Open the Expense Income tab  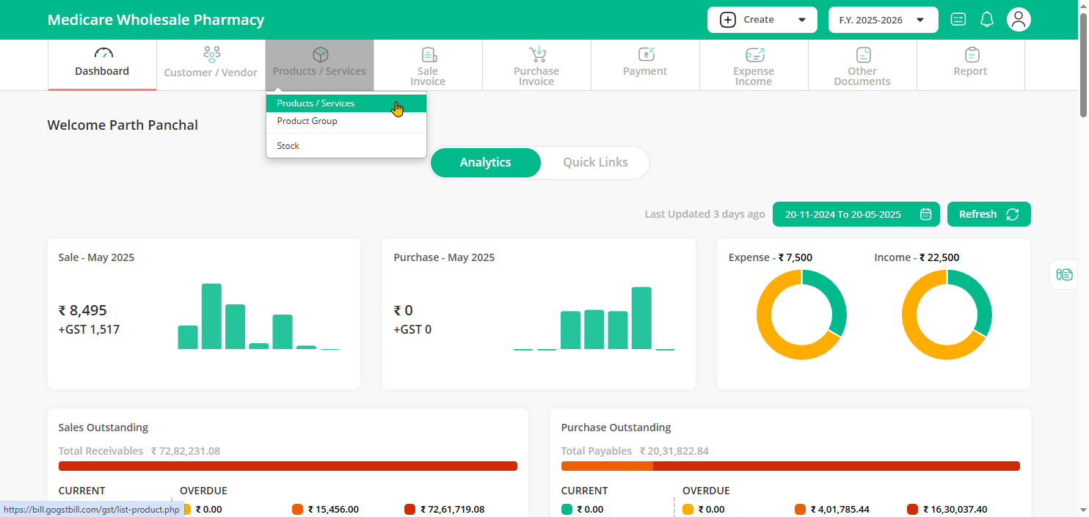pos(754,65)
